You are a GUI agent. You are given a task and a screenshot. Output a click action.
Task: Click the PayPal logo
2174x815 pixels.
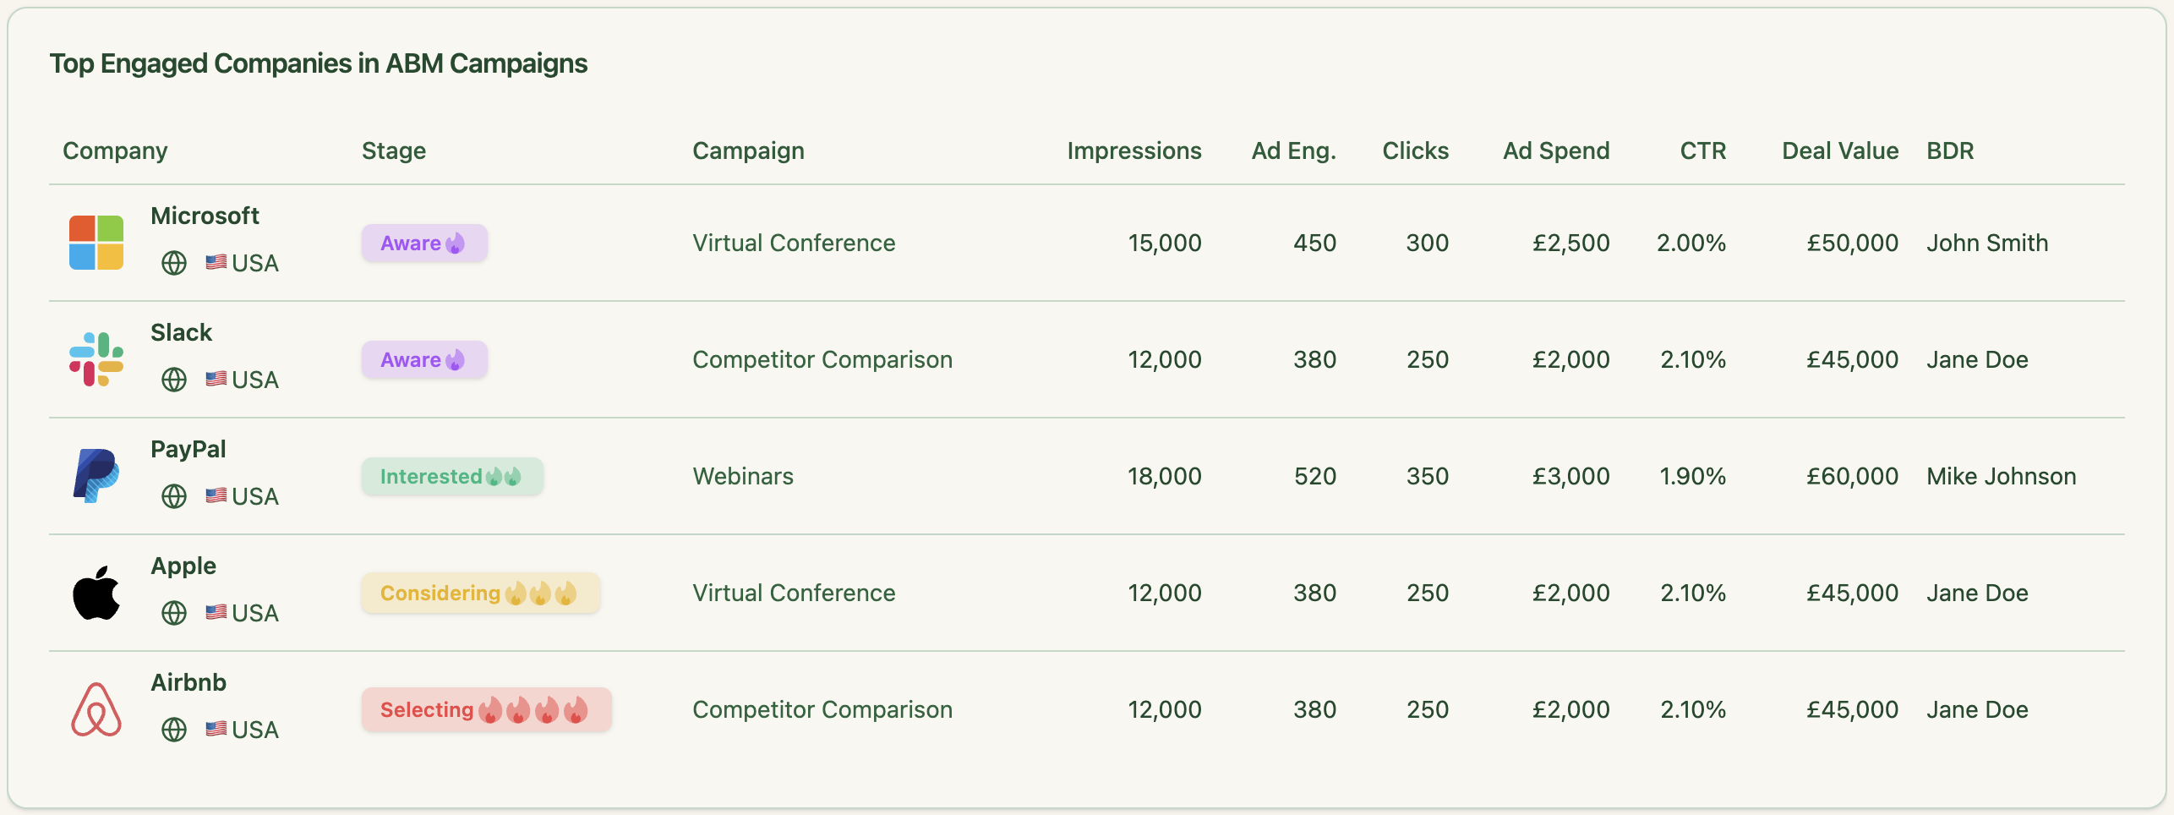tap(96, 475)
